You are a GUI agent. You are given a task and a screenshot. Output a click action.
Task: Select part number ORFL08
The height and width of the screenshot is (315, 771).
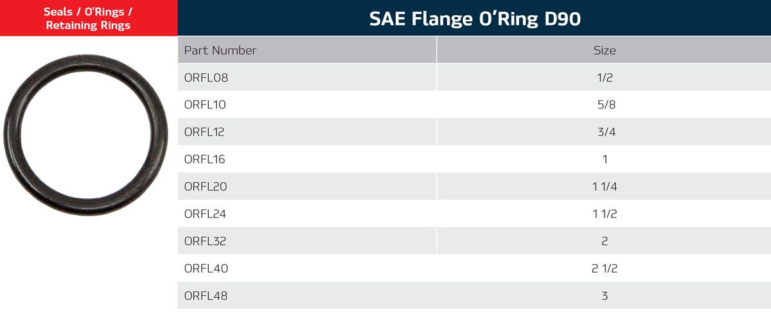[x=206, y=78]
